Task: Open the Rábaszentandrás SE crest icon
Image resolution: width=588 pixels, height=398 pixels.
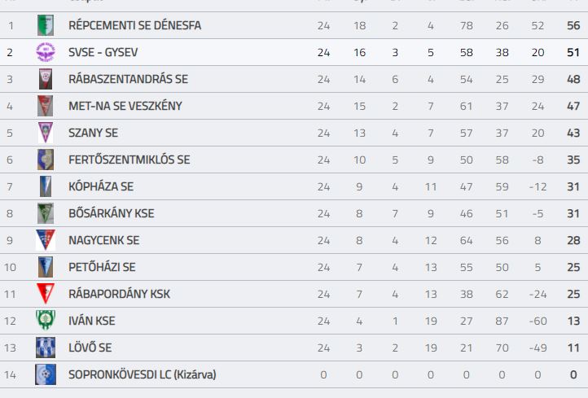Action: coord(46,79)
